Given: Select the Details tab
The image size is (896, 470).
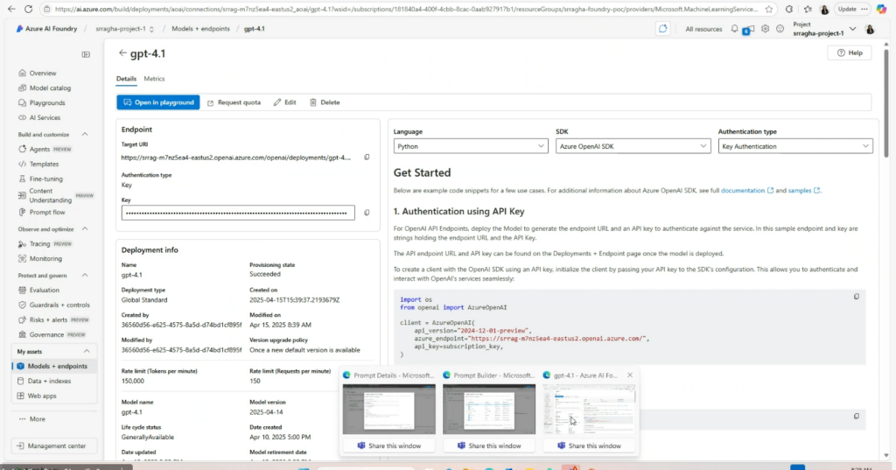Looking at the screenshot, I should [126, 79].
